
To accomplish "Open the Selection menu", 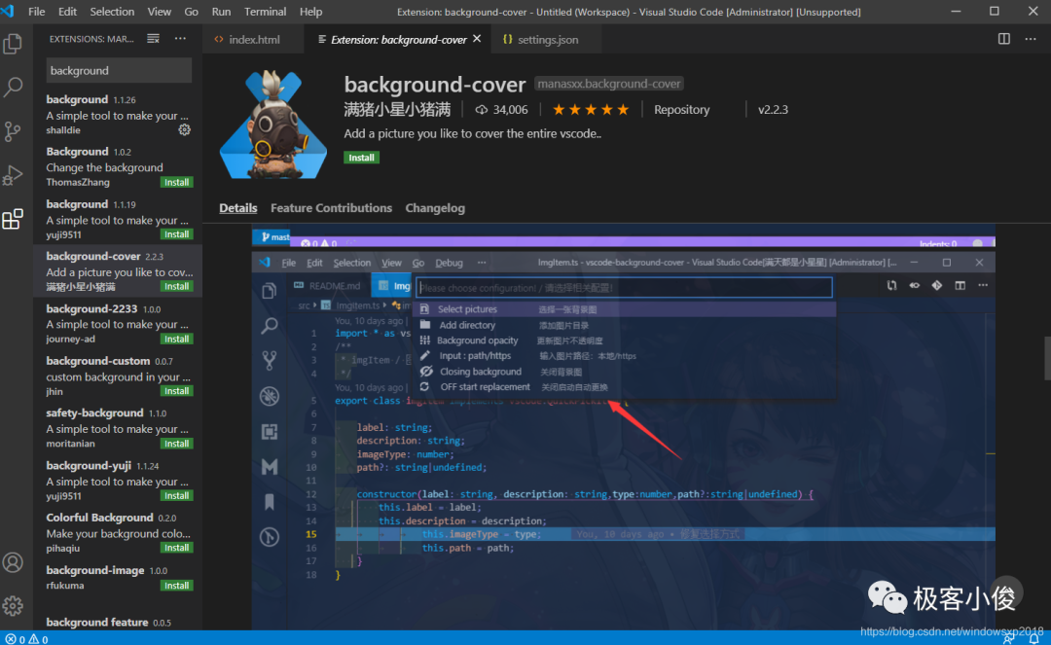I will pos(112,12).
